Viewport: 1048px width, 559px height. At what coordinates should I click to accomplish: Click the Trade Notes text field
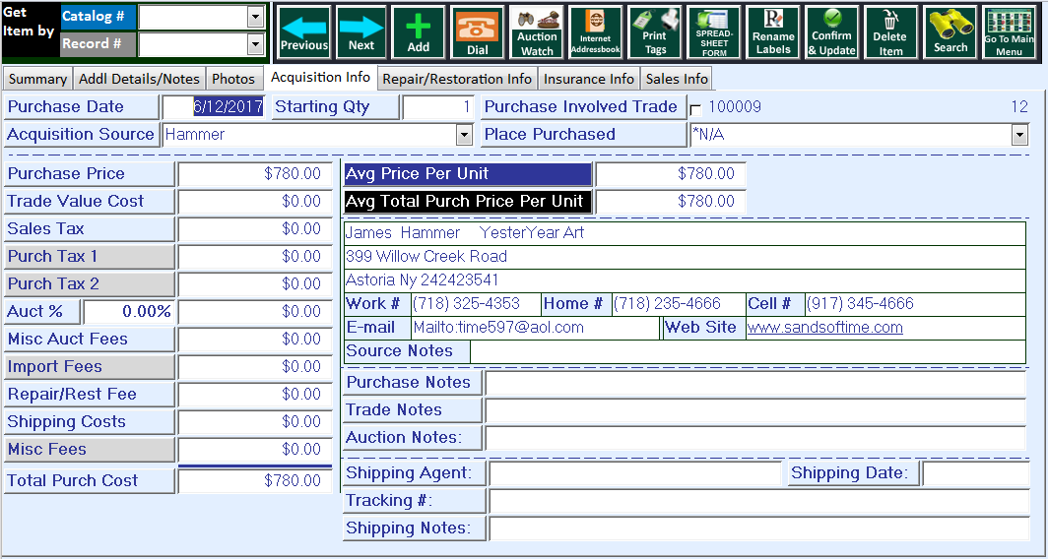755,410
